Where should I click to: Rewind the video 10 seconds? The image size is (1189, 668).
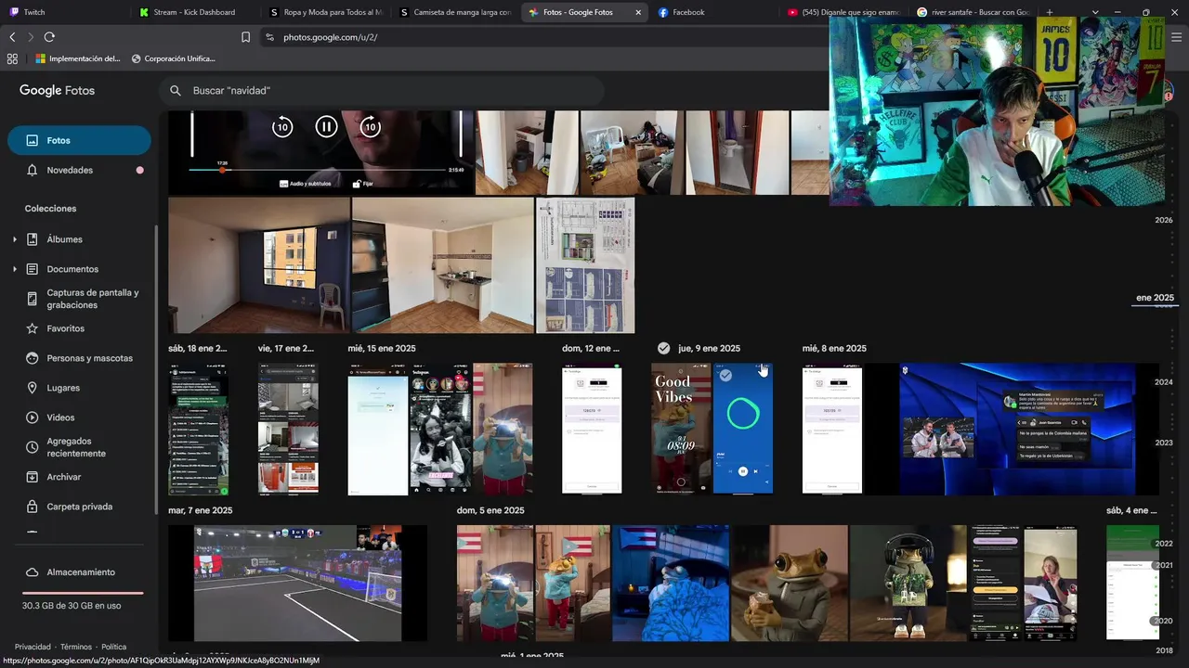(x=282, y=127)
